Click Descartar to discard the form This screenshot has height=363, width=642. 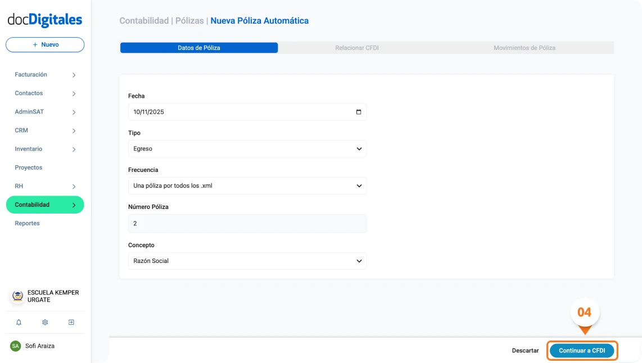click(525, 350)
